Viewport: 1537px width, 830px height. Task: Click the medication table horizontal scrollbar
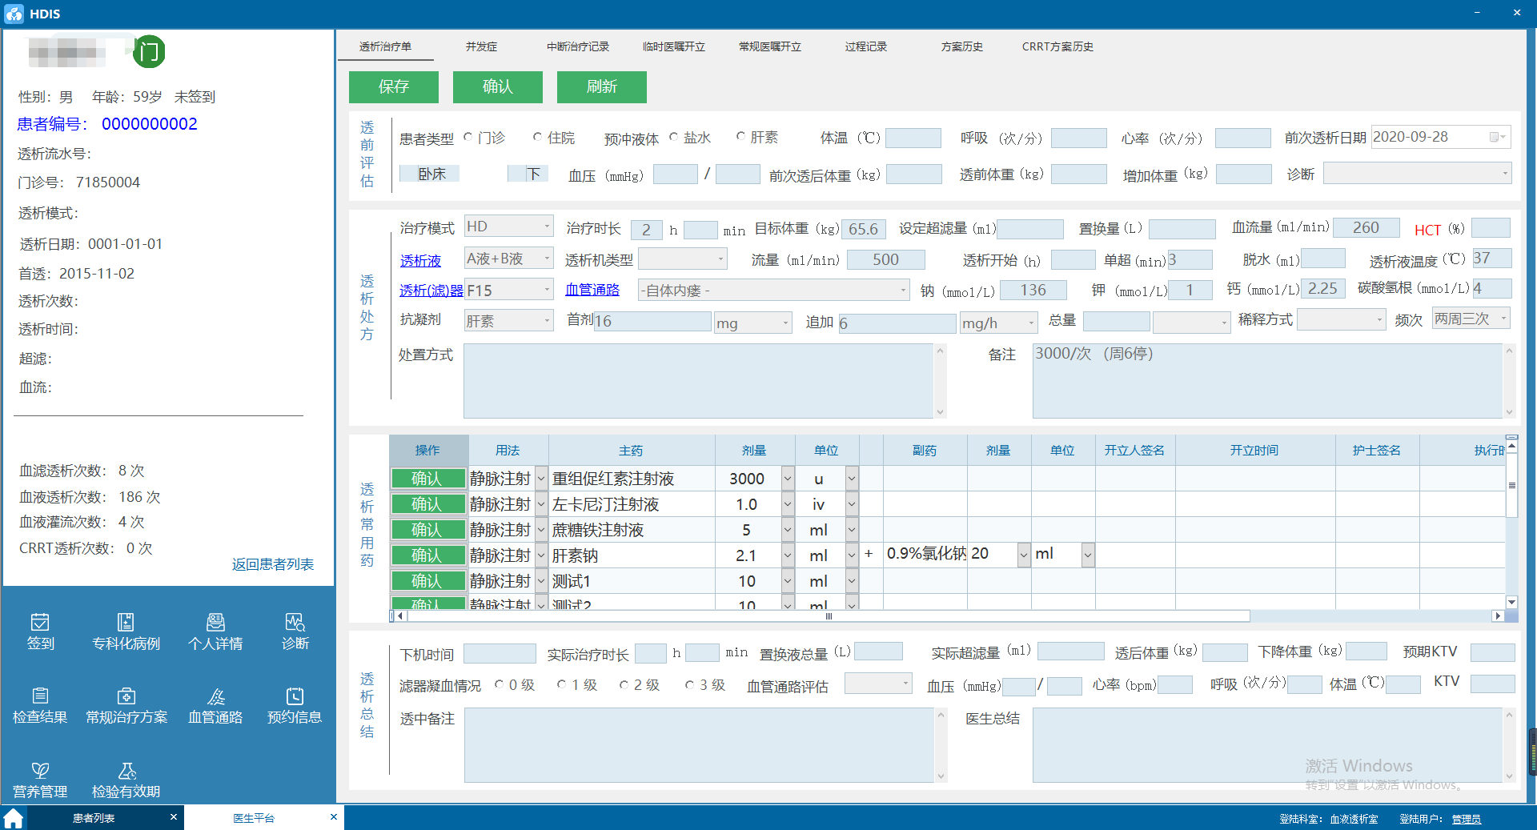click(829, 615)
